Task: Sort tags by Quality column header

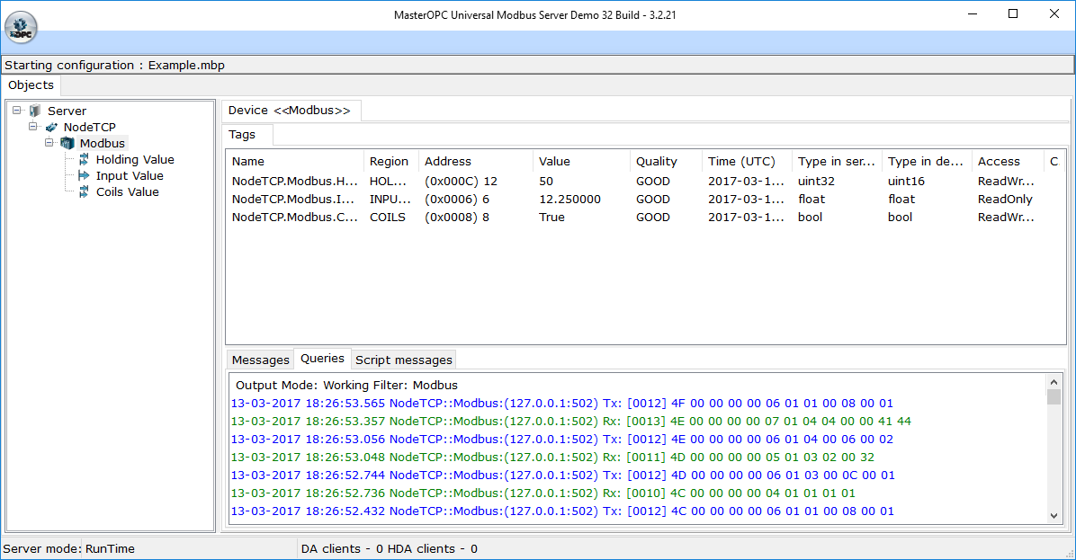Action: (667, 161)
